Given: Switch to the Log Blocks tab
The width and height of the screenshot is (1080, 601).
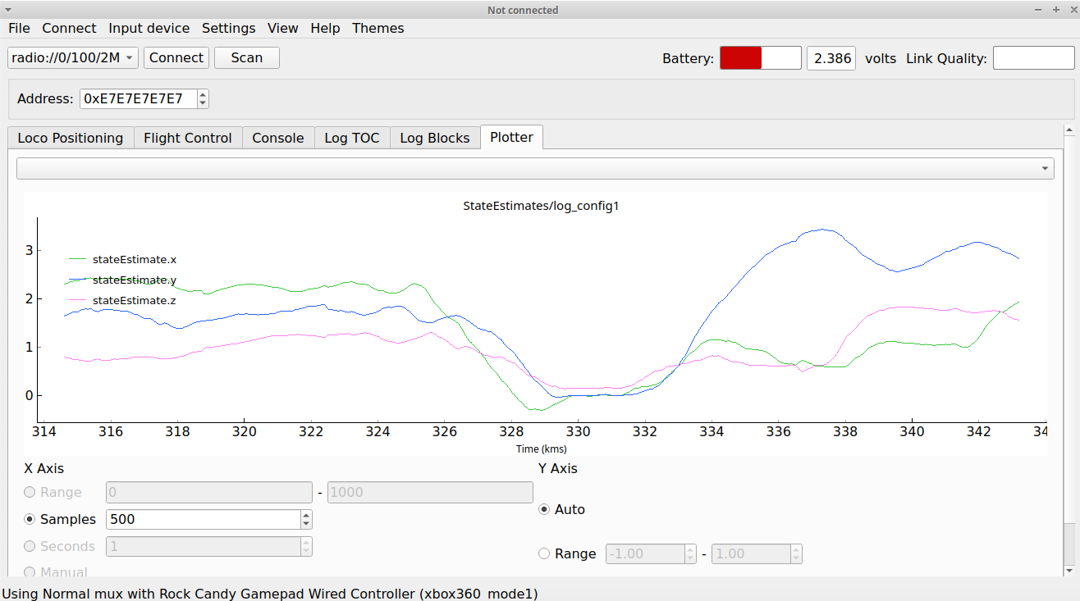Looking at the screenshot, I should pyautogui.click(x=434, y=138).
